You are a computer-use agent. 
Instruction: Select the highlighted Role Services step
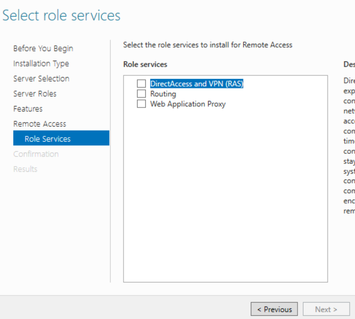click(48, 139)
